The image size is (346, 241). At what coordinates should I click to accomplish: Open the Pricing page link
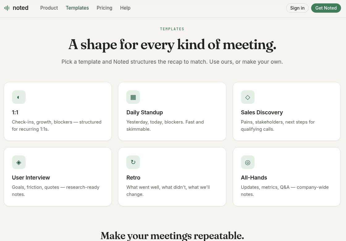pyautogui.click(x=104, y=8)
